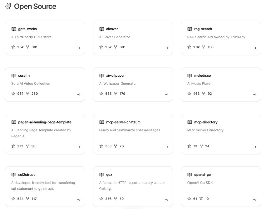Click the GitHub cat icon beside Open Source
The height and width of the screenshot is (209, 266).
(x=8, y=6)
